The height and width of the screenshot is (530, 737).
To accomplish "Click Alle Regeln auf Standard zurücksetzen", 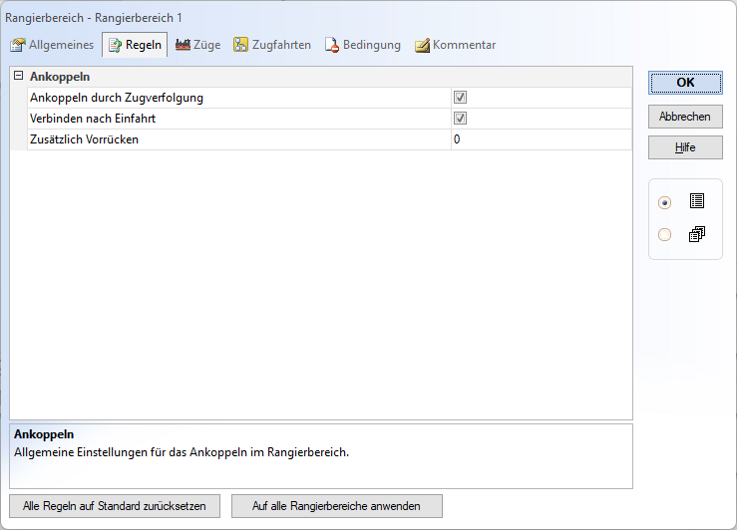I will tap(115, 506).
